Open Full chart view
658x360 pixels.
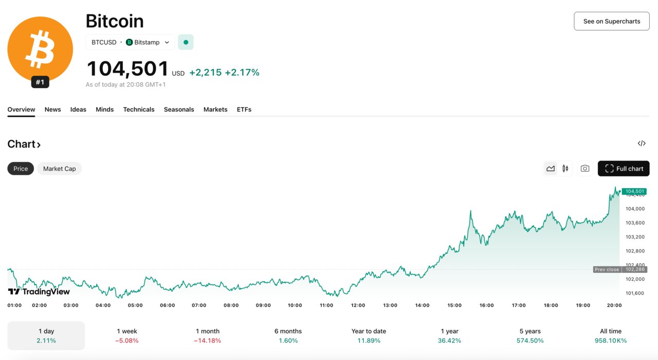(x=624, y=168)
